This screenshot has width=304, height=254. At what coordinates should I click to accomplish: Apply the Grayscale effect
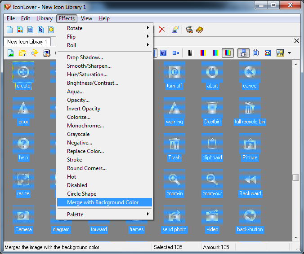[x=104, y=134]
